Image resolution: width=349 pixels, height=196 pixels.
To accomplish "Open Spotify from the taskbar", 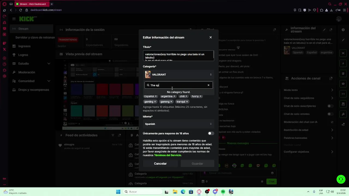I will coord(223,192).
